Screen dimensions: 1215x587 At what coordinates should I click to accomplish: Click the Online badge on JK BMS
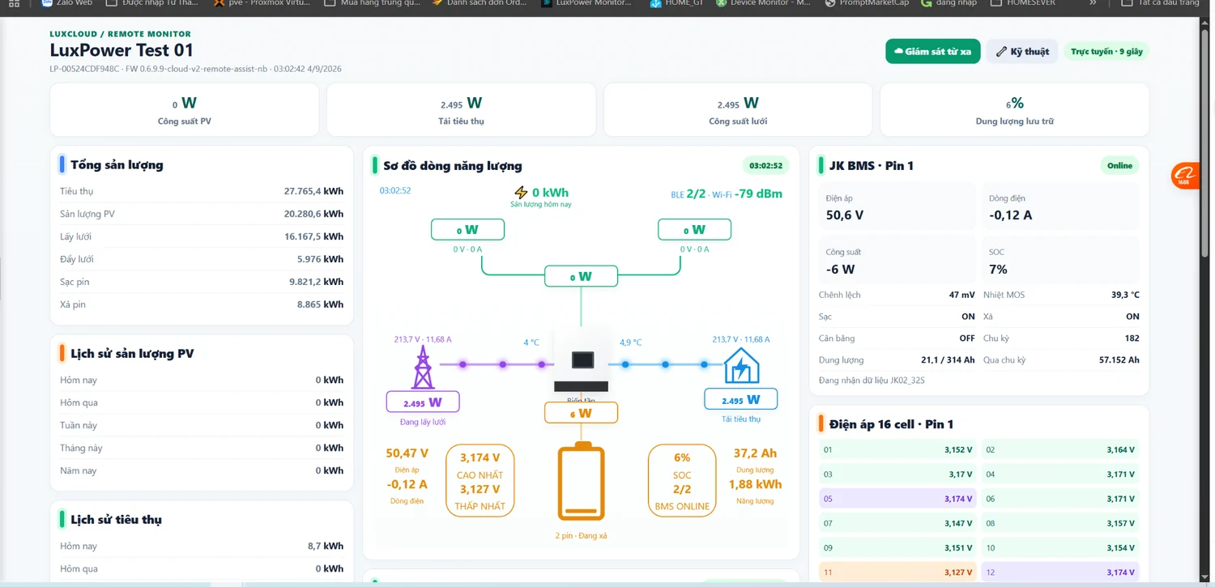coord(1119,165)
